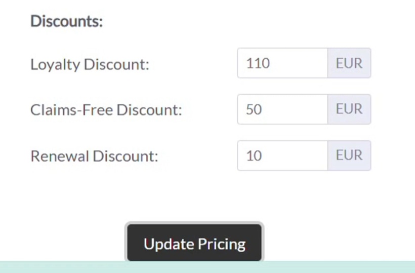Click the EUR addon beside Loyalty Discount

tap(349, 63)
